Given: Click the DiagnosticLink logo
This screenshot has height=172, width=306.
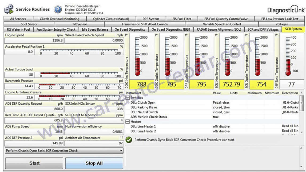Looking at the screenshot, I should pos(286,10).
